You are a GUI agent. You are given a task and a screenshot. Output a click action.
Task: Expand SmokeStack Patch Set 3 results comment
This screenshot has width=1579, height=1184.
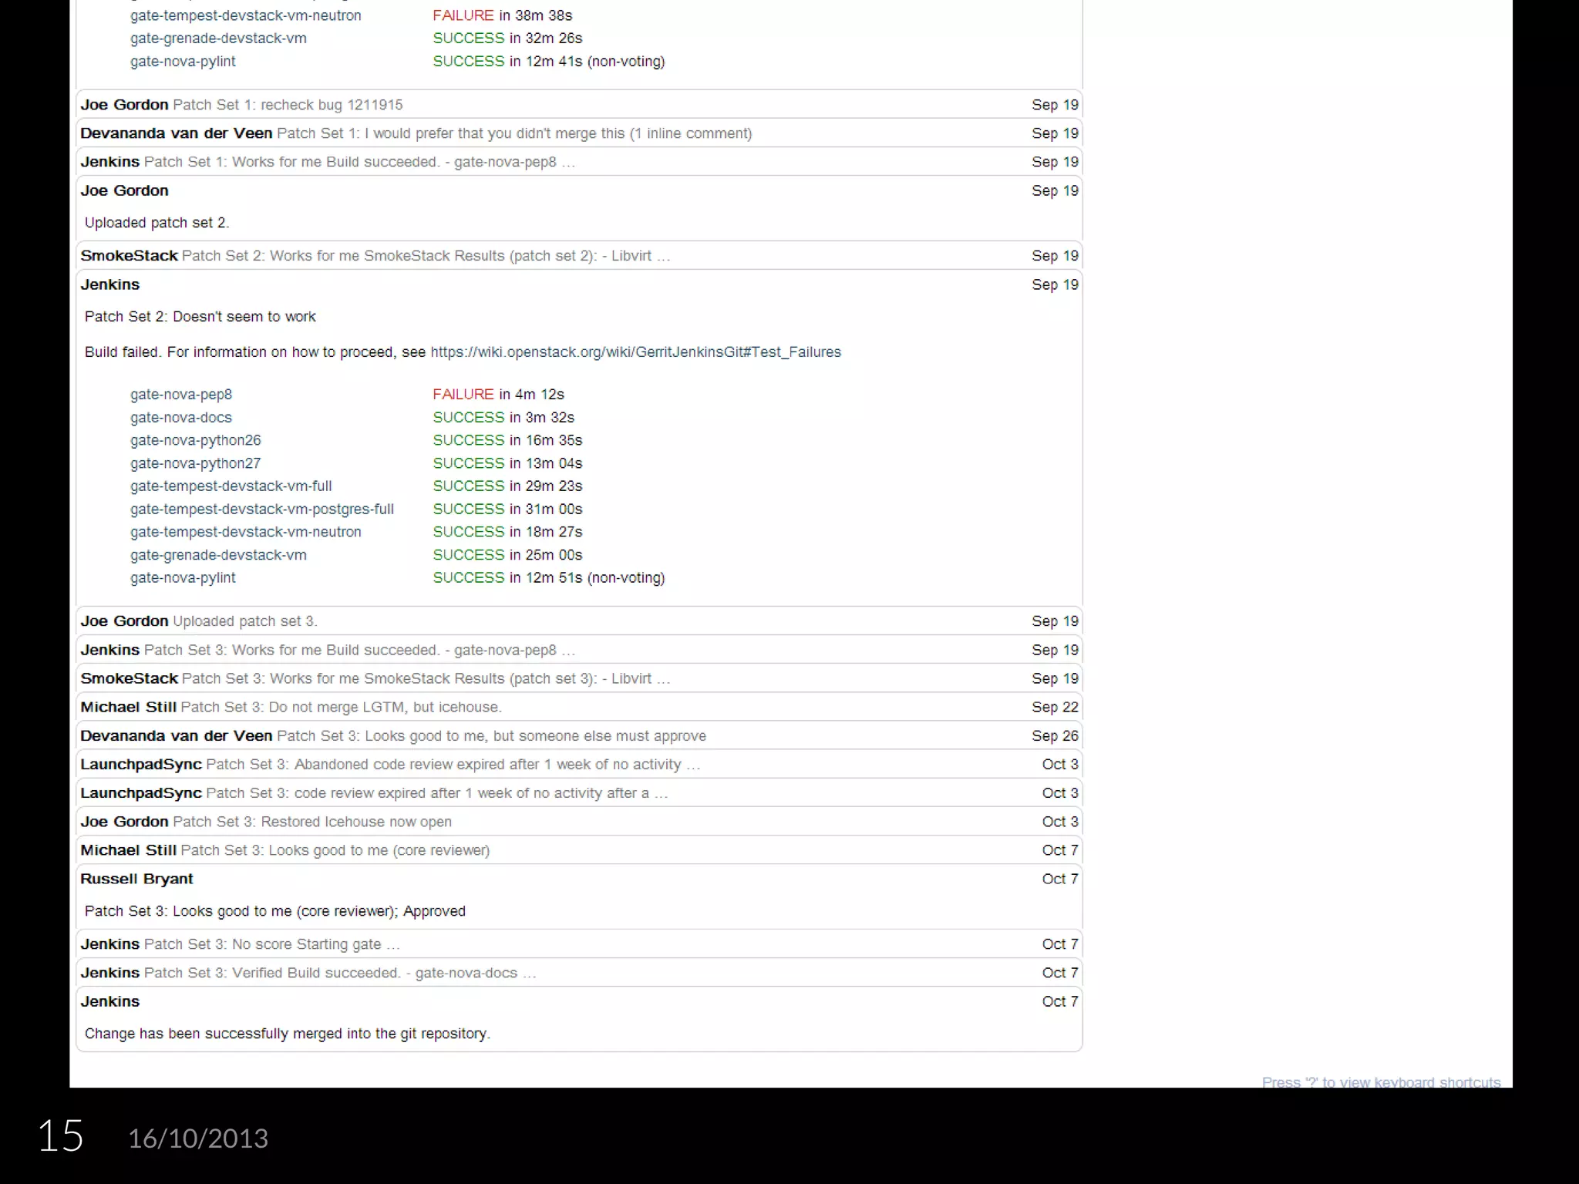(x=579, y=678)
